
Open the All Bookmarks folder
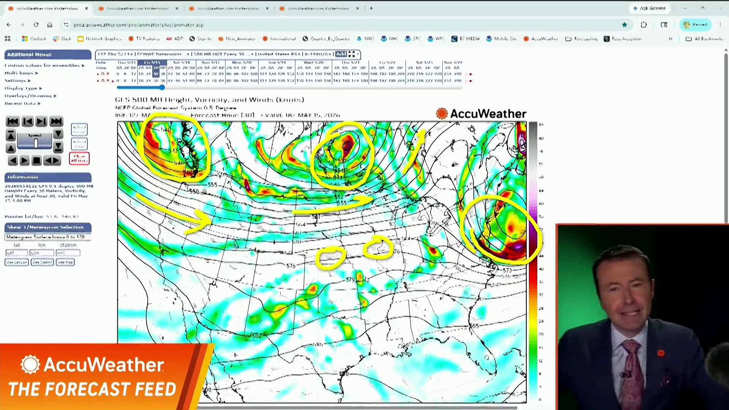tap(704, 39)
